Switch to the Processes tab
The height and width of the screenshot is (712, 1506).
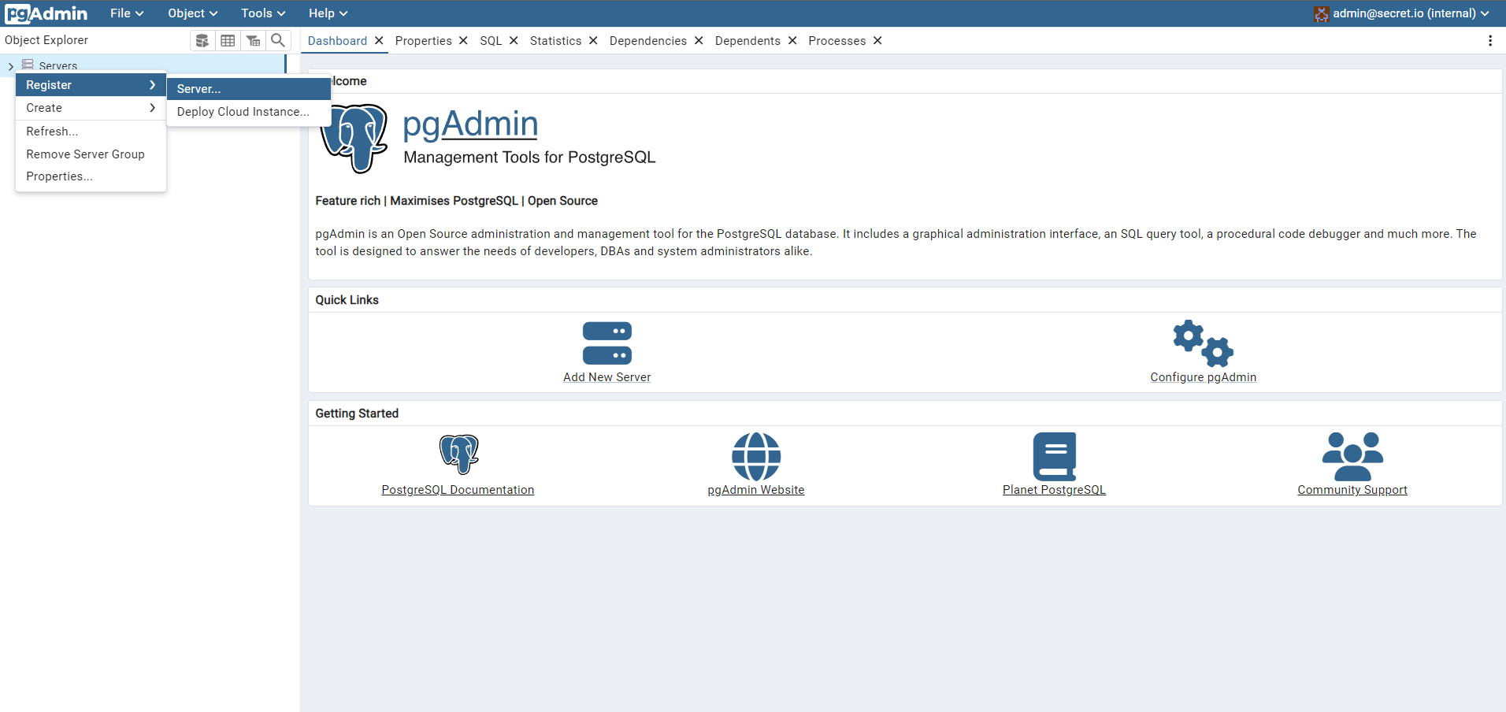836,41
